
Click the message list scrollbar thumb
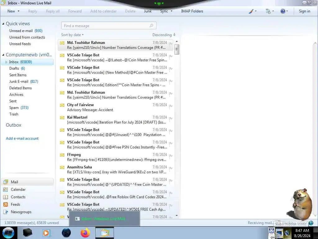coord(177,49)
